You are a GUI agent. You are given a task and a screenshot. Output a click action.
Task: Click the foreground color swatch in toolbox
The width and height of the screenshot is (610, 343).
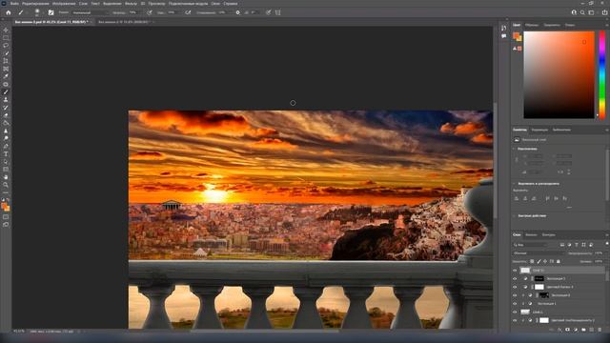coord(4,206)
